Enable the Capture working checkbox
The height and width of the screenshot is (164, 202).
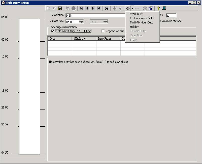(103, 31)
